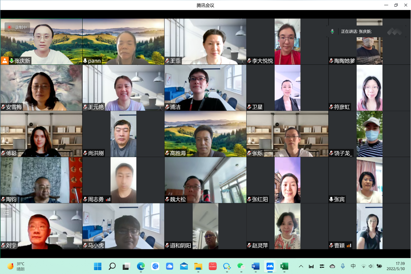Click the 腾讯会议 window title
The height and width of the screenshot is (274, 411).
205,5
